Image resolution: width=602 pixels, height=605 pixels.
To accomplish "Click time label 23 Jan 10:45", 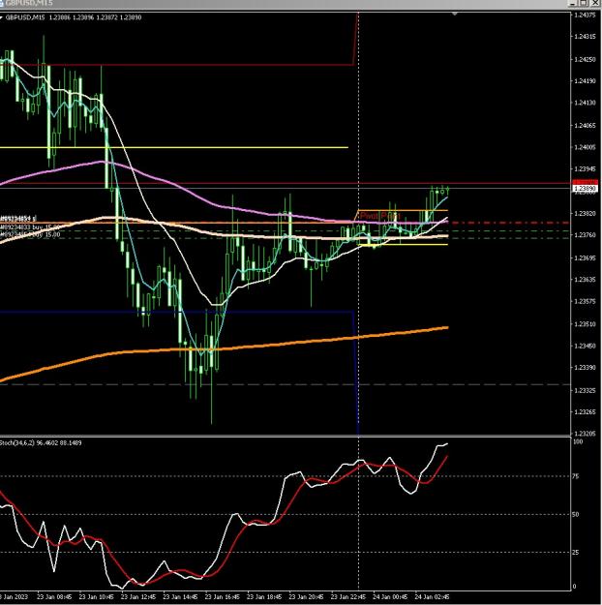I will [96, 597].
